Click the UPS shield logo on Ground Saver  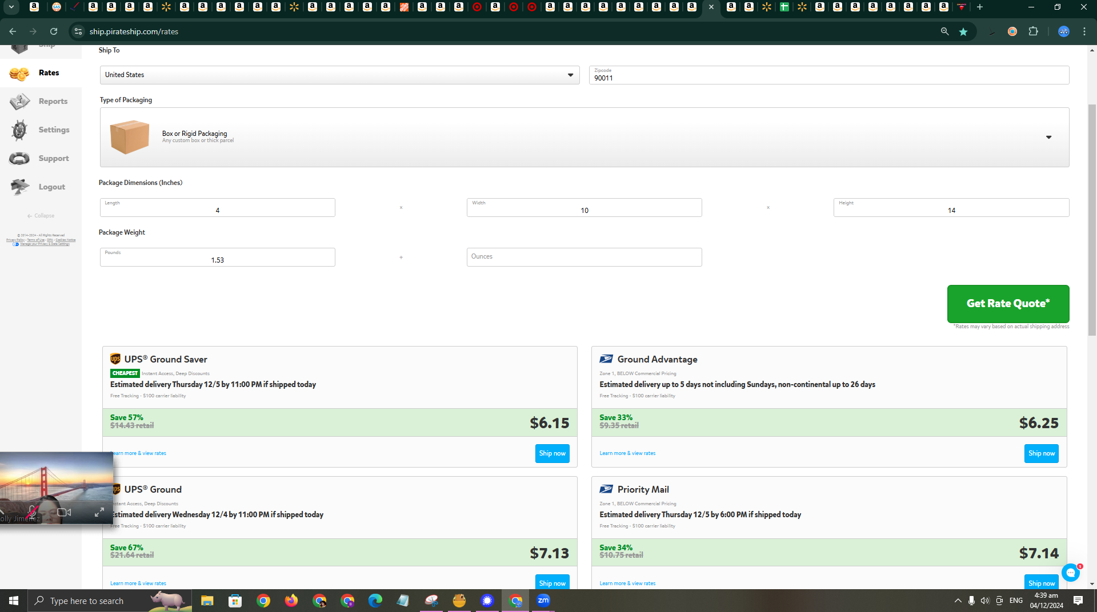click(x=115, y=359)
